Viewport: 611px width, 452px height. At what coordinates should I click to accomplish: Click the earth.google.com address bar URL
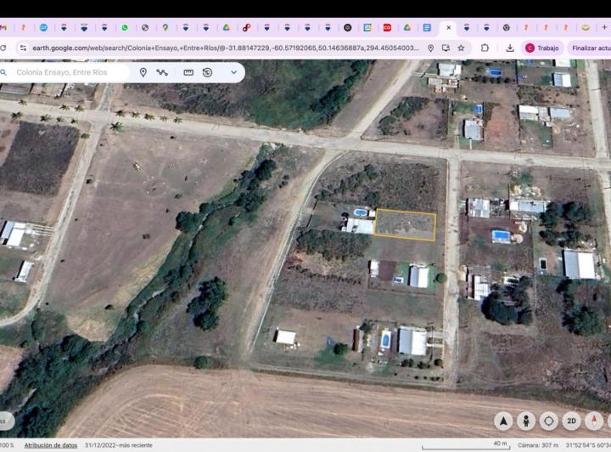coord(226,48)
